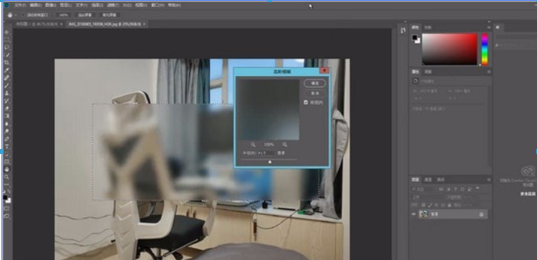Click 适合屏幕 (Fit Screen) button

85,15
